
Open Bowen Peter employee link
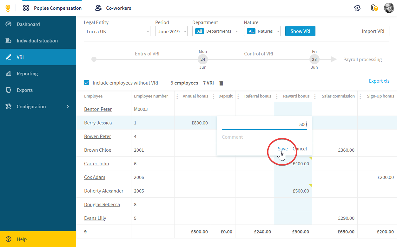tap(97, 136)
